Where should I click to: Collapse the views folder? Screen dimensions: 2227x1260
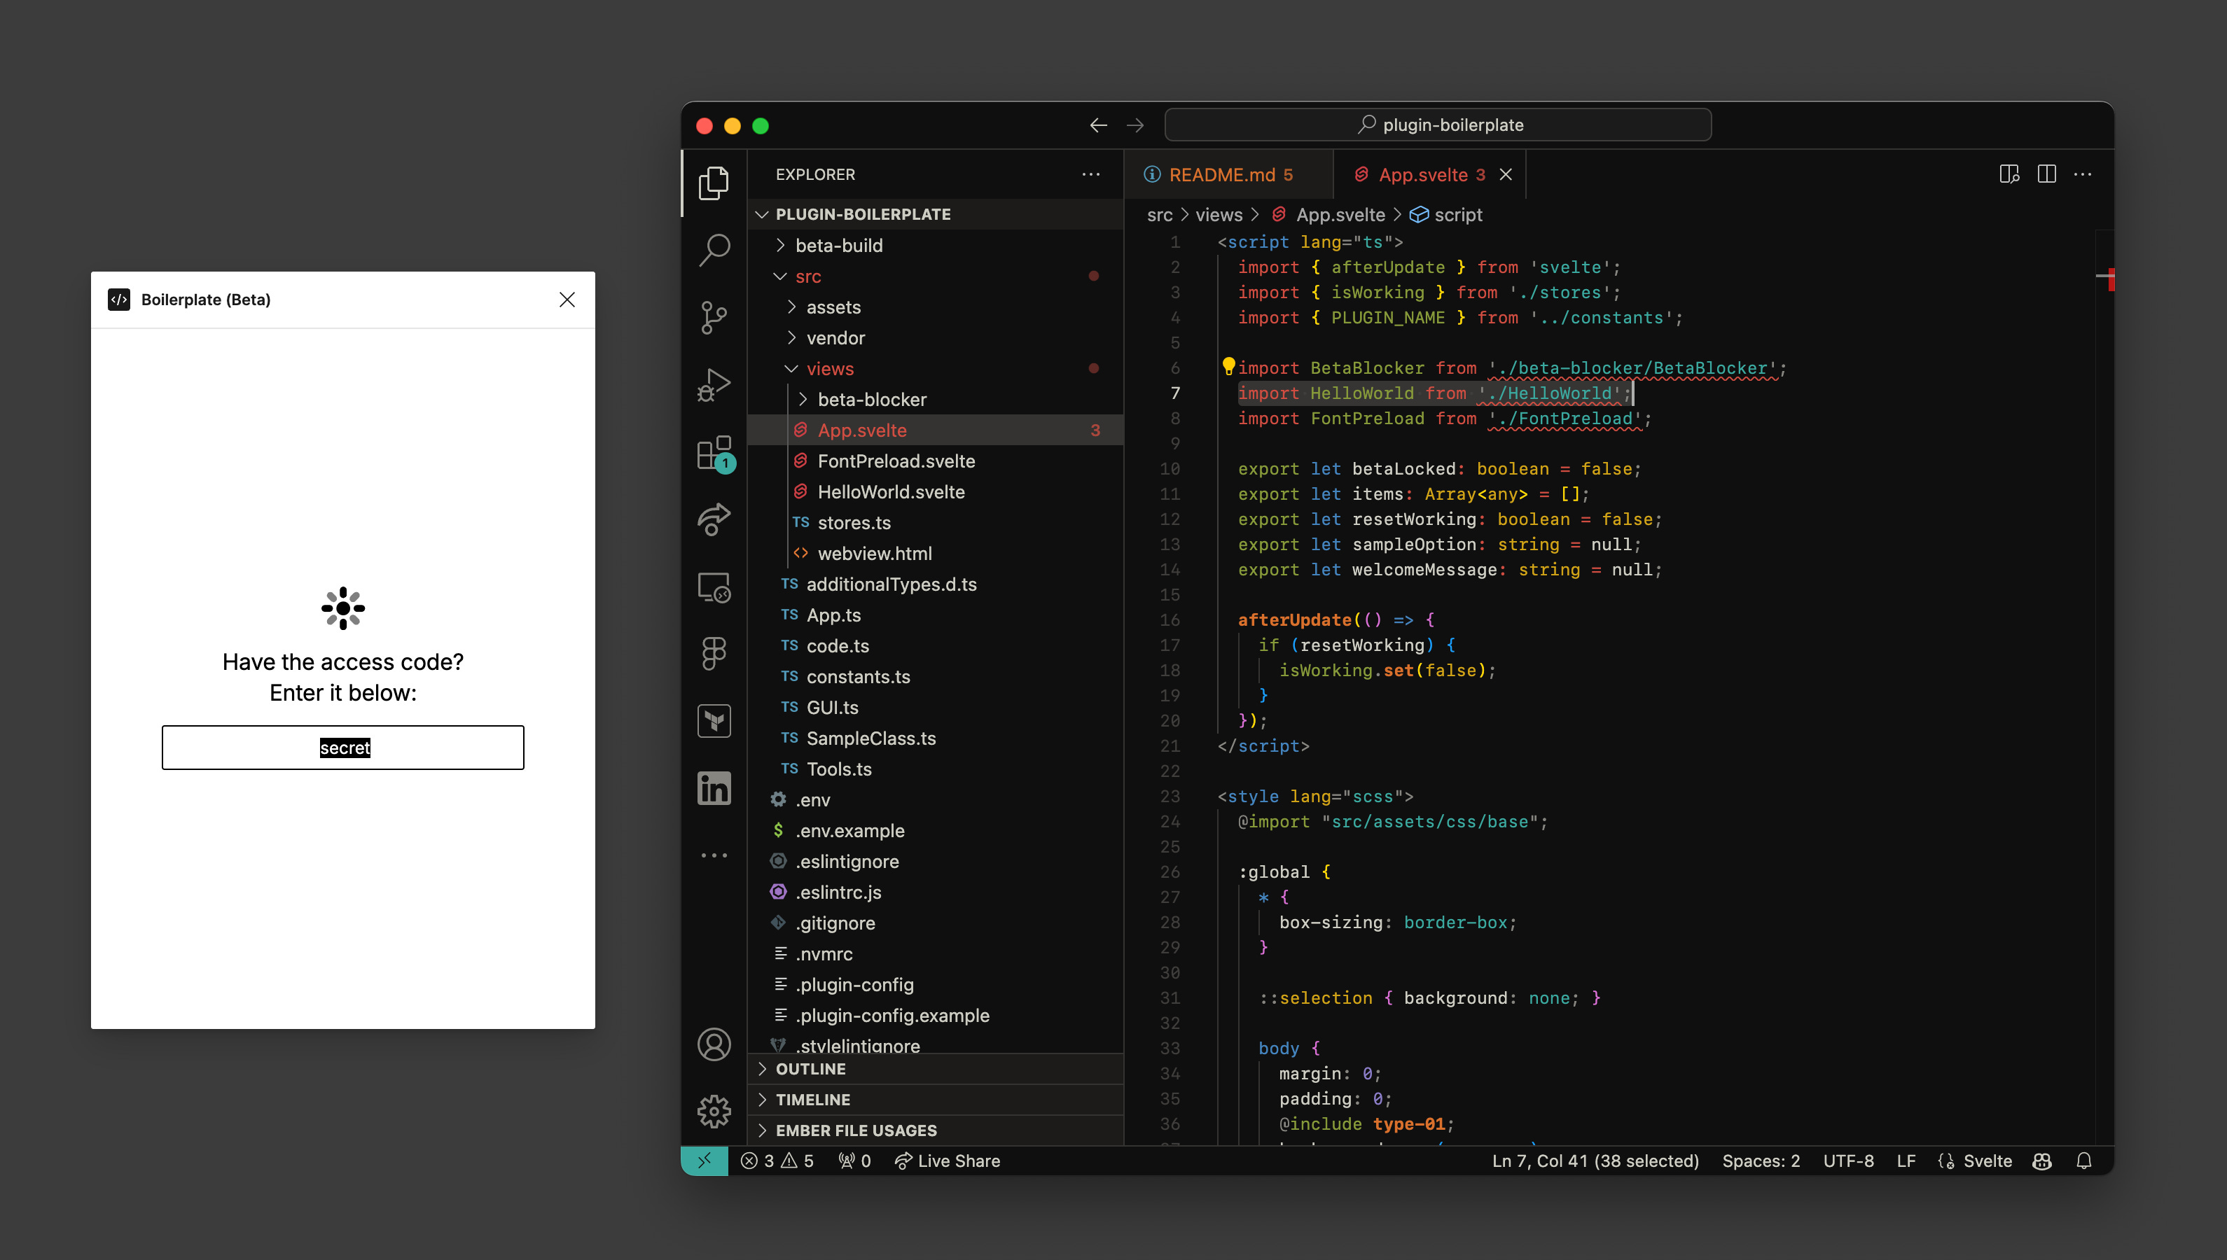click(829, 369)
